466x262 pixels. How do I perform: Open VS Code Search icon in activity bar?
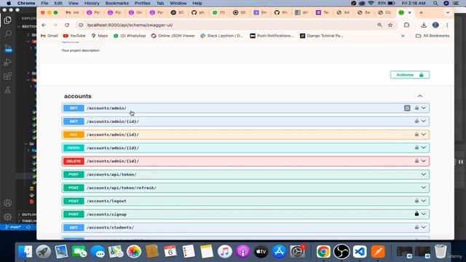coord(8,34)
